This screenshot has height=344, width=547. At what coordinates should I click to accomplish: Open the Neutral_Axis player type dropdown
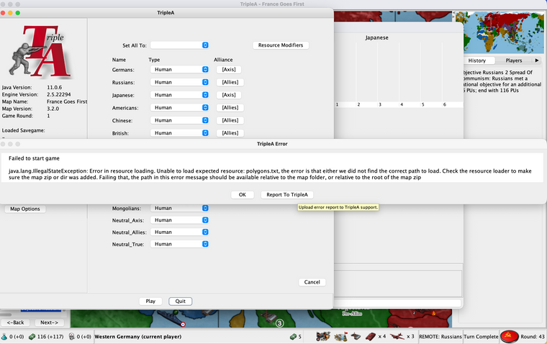pos(180,219)
